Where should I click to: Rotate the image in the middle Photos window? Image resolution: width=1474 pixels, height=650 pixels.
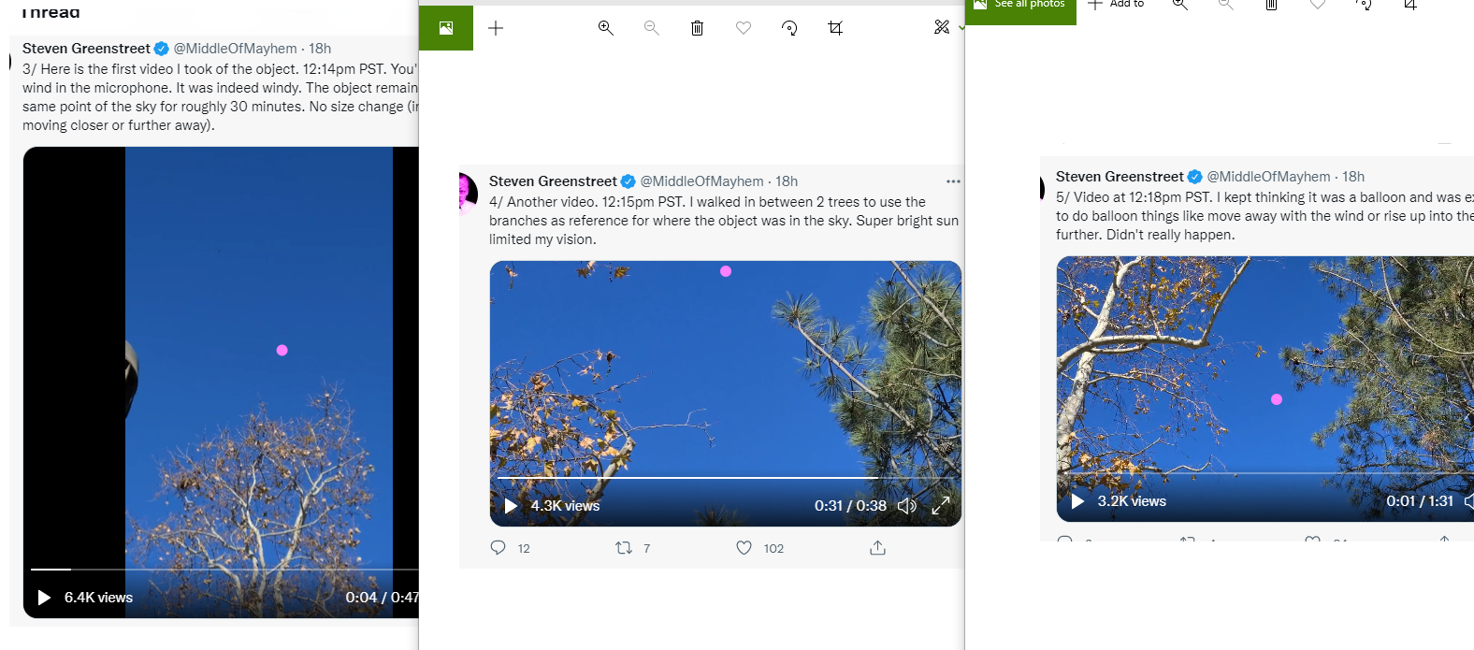789,28
